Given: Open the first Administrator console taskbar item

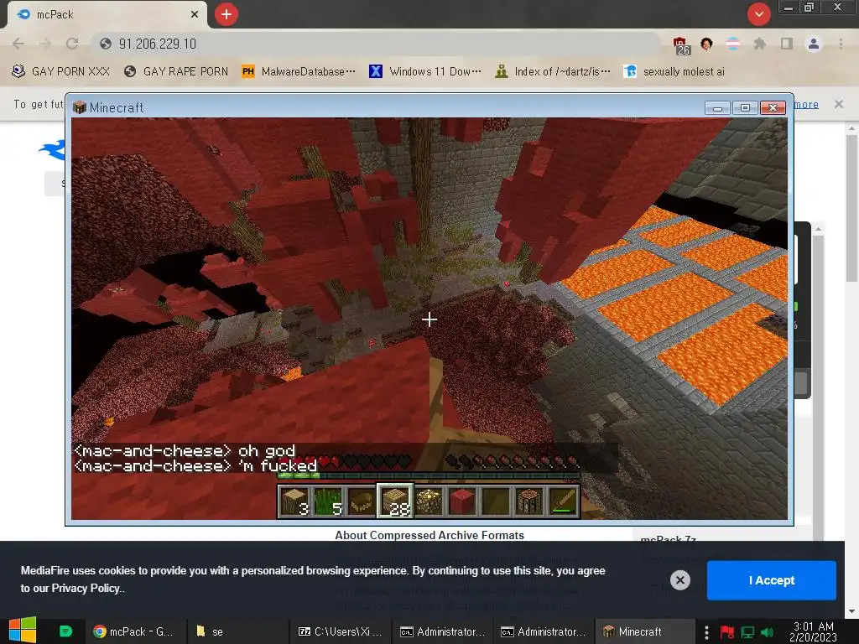Looking at the screenshot, I should point(443,631).
